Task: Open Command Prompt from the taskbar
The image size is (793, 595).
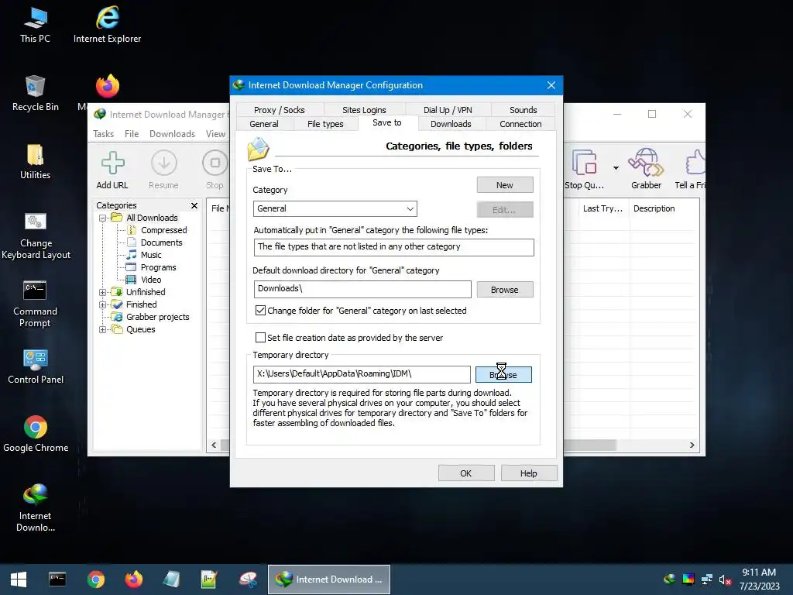Action: point(57,580)
